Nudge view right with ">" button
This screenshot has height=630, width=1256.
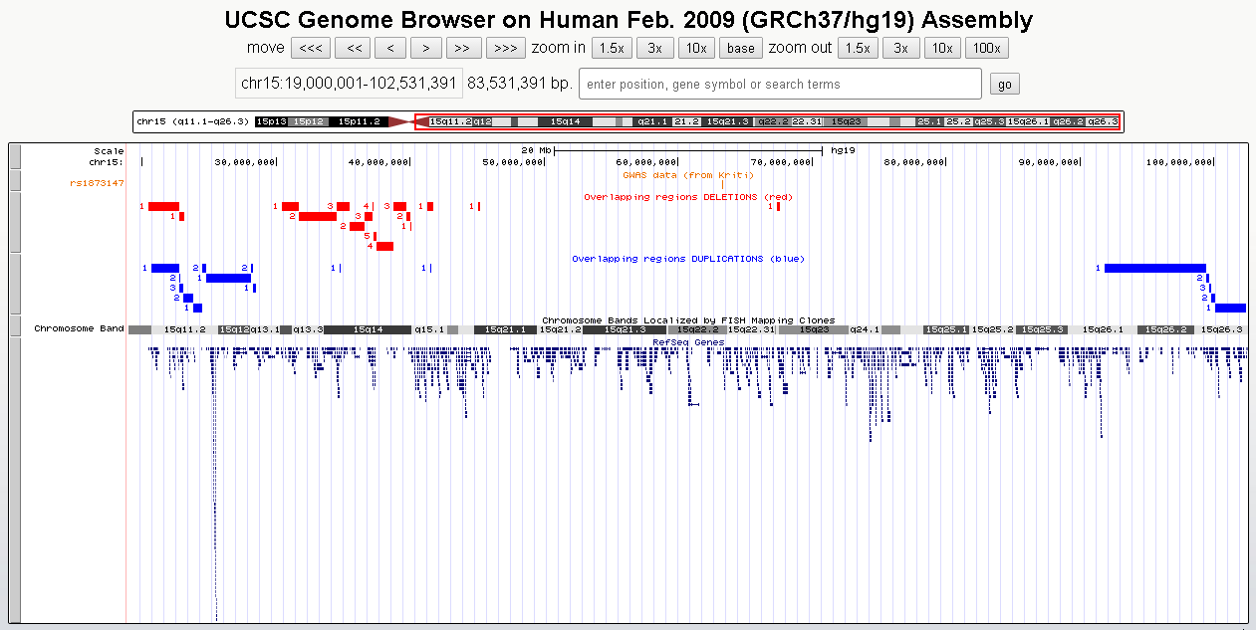click(x=425, y=48)
